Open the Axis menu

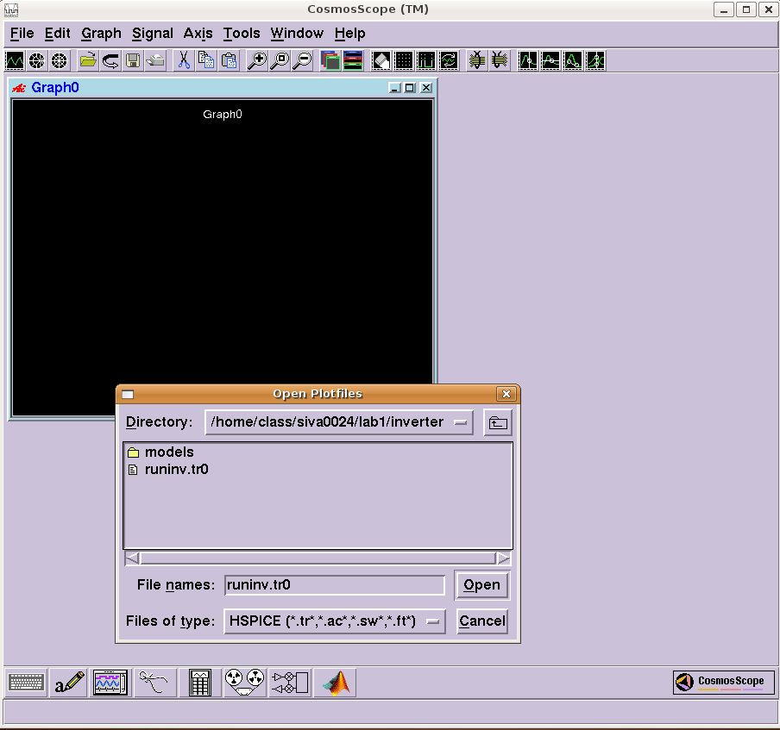[198, 34]
